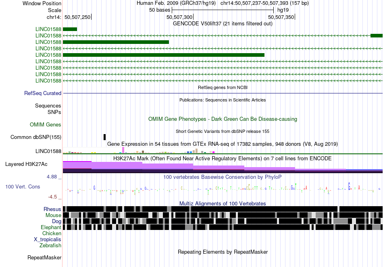Click the chr14:50,507,237-50,507,393 (157 bp) coordinates

coord(264,3)
